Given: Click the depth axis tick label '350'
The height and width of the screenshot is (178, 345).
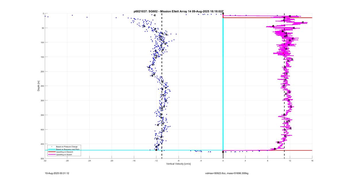Looking at the screenshot, I should [x=42, y=115].
